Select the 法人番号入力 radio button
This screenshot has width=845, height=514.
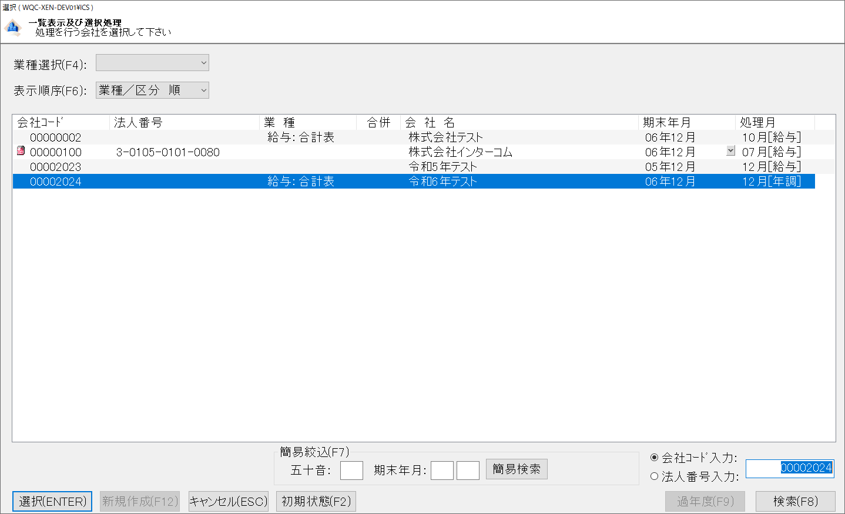654,476
